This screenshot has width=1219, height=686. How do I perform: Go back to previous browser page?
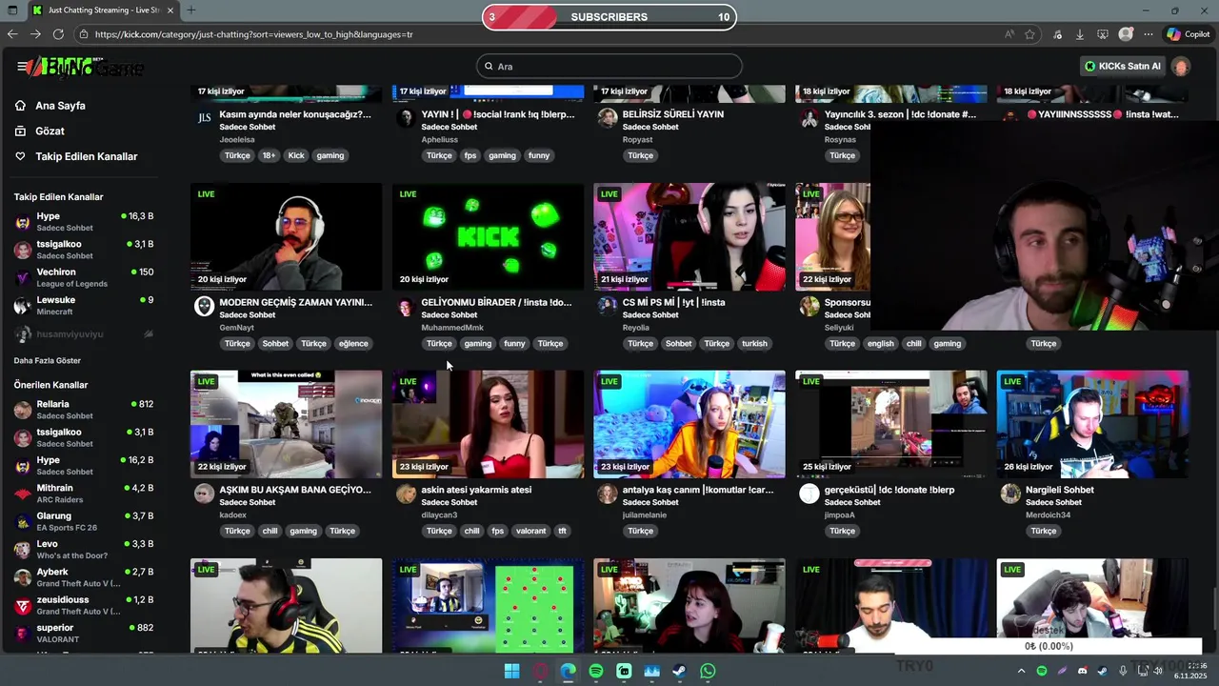pyautogui.click(x=12, y=34)
